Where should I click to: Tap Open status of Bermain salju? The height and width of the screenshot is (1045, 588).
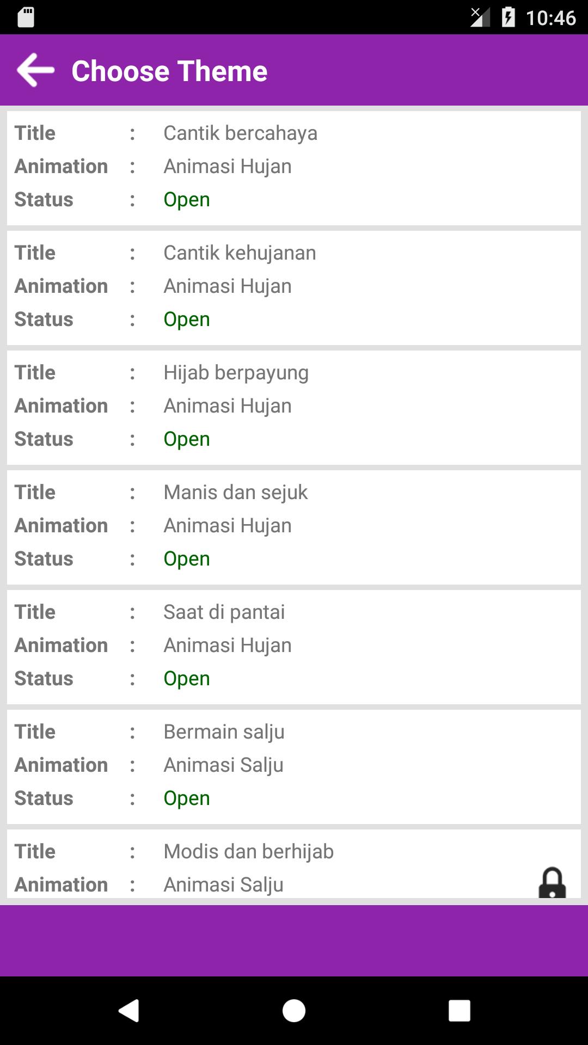187,798
